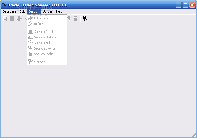Select the Session Statistics menu entry
Viewport: 197px width, 138px height.
pyautogui.click(x=47, y=37)
